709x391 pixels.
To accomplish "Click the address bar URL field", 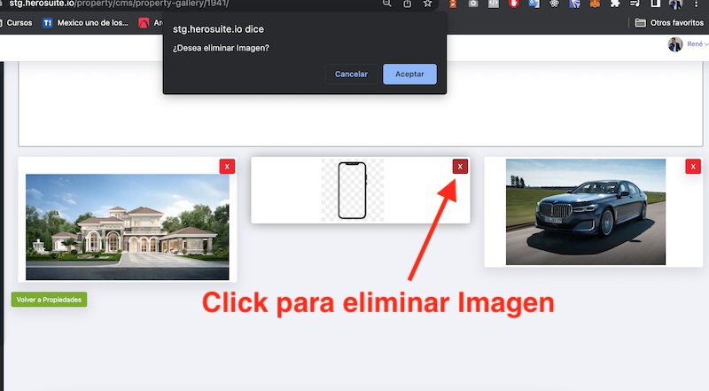I will coord(177,4).
